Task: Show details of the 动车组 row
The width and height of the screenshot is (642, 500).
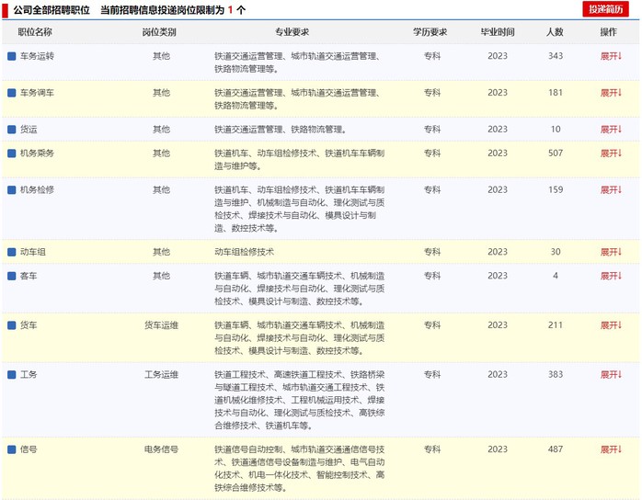Action: click(611, 252)
